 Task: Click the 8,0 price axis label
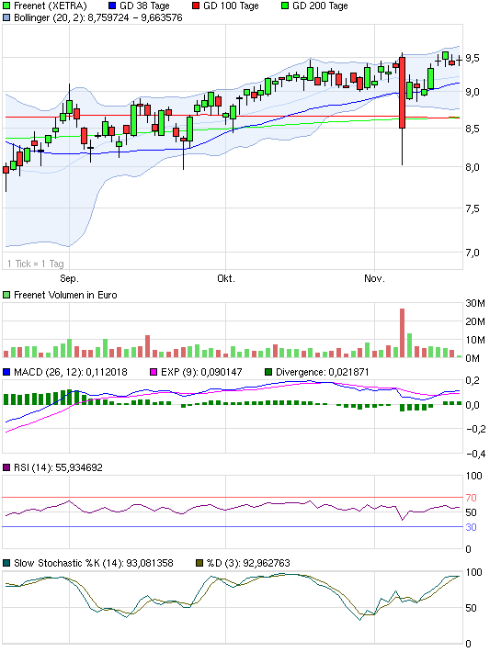click(x=473, y=167)
